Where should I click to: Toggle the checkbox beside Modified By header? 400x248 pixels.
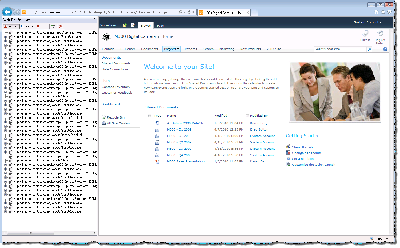248,116
